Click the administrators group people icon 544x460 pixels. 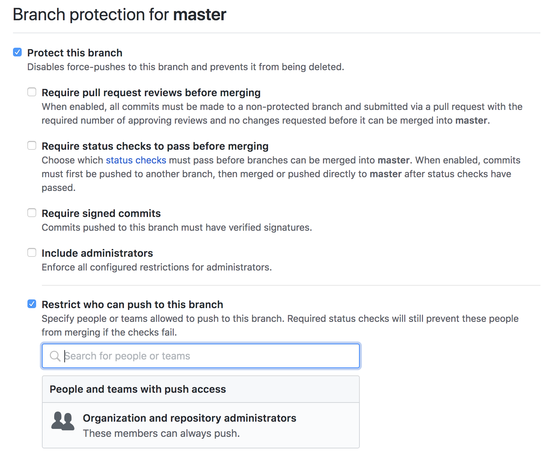click(62, 421)
